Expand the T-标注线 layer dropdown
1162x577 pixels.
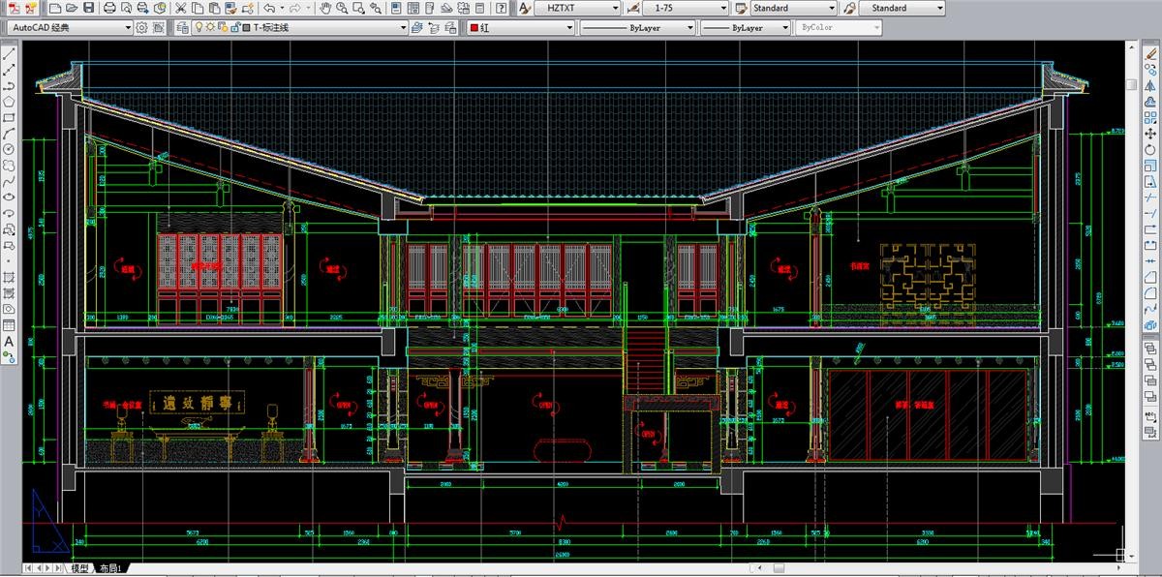click(402, 28)
